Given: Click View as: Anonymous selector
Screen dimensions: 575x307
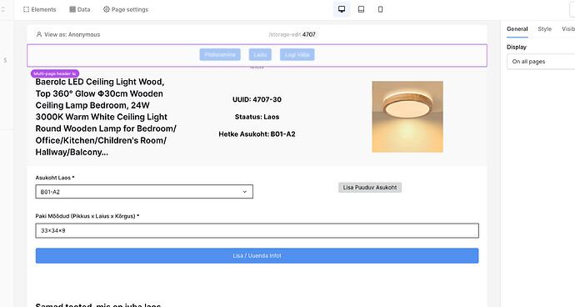Looking at the screenshot, I should coord(68,34).
